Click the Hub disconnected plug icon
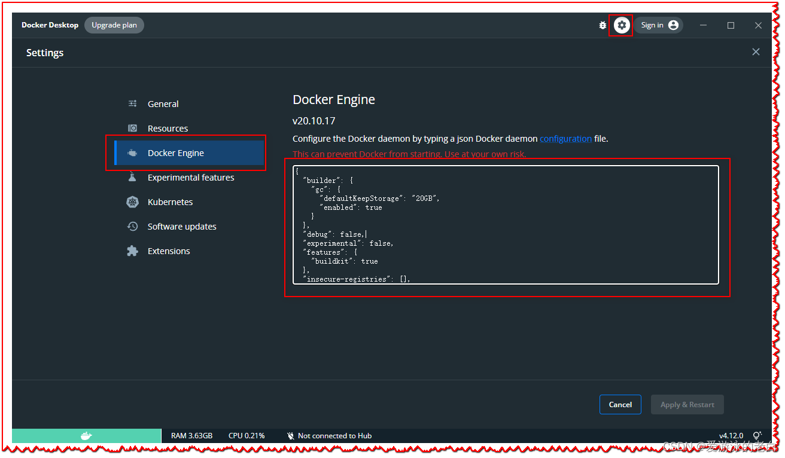This screenshot has height=458, width=785. tap(290, 436)
